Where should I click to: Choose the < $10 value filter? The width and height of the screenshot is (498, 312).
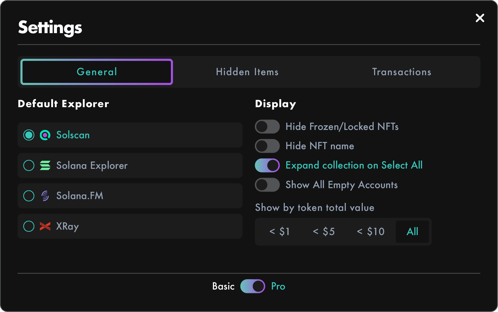(x=371, y=232)
